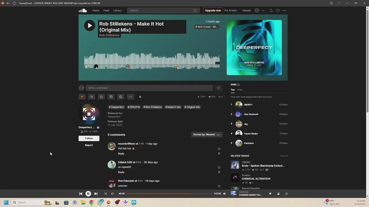Follow the Deeperfect account

[x=89, y=138]
